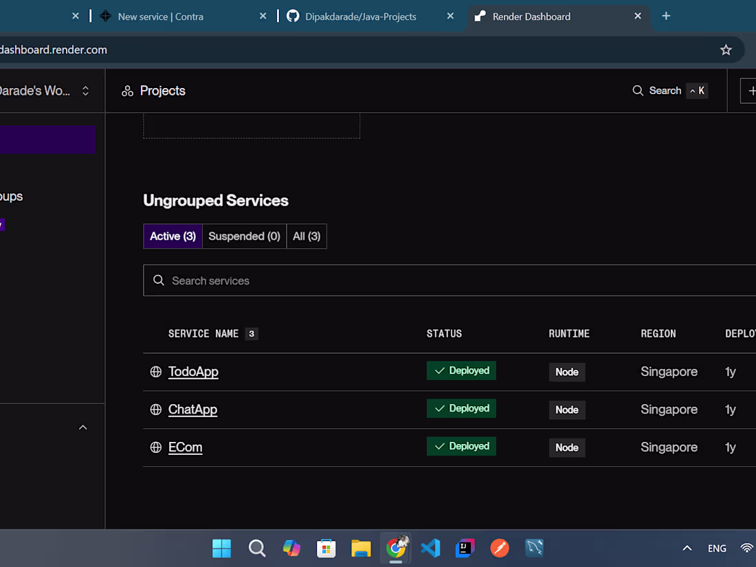Open the ECom service link
Screen dimensions: 756x567
[185, 447]
